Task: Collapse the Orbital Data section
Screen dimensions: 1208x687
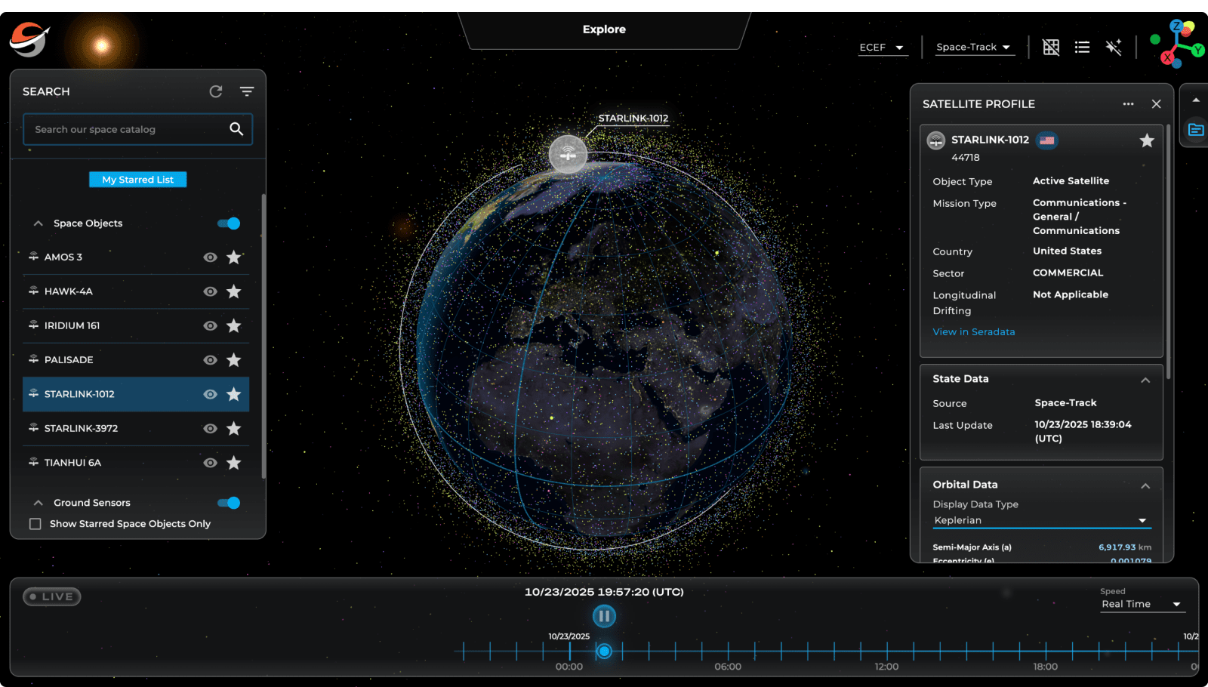Action: pyautogui.click(x=1145, y=485)
